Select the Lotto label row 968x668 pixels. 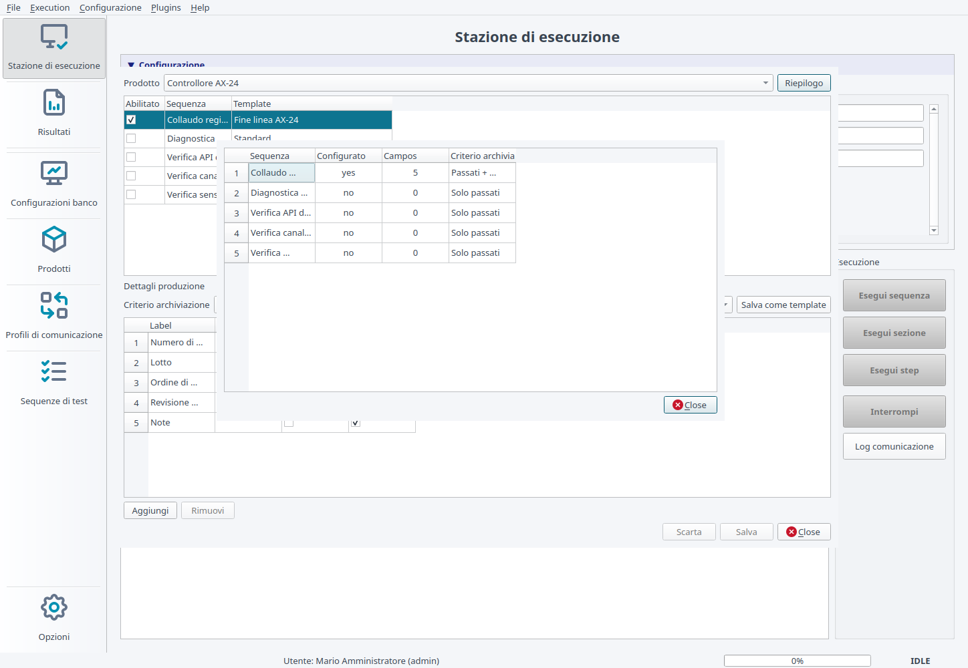[181, 363]
